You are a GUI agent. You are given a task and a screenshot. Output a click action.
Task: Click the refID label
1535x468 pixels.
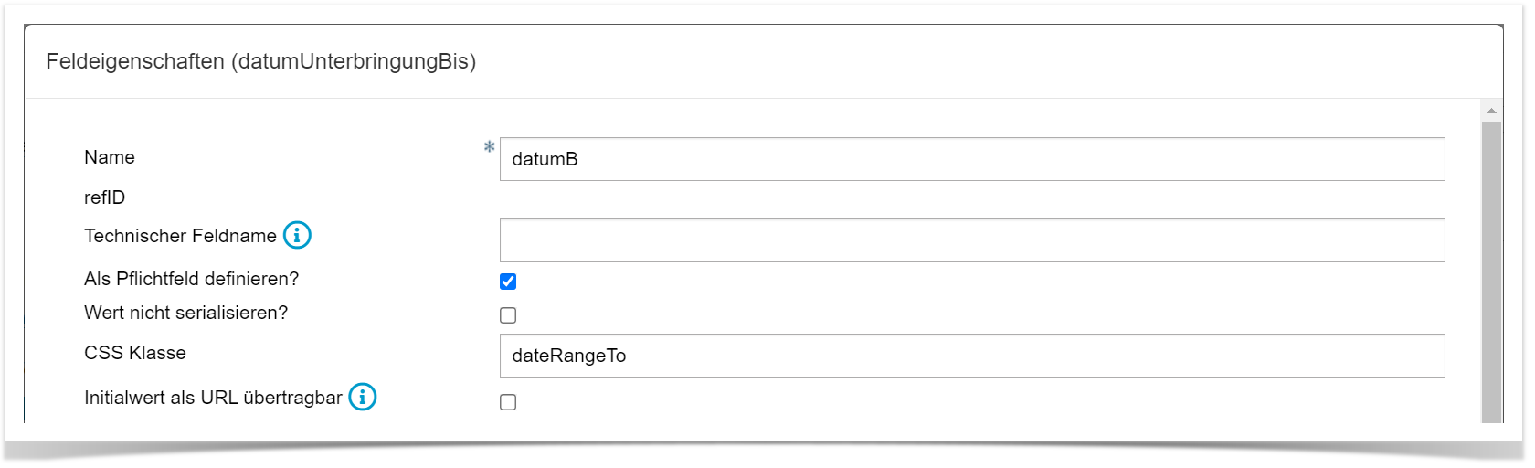pyautogui.click(x=104, y=197)
